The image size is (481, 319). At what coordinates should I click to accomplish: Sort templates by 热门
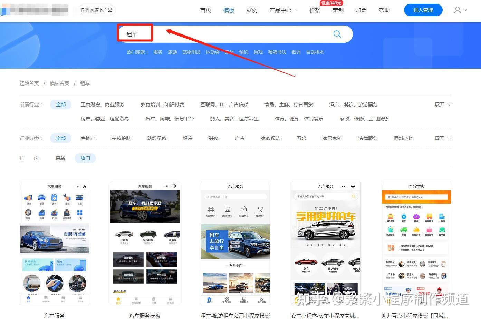coord(85,158)
